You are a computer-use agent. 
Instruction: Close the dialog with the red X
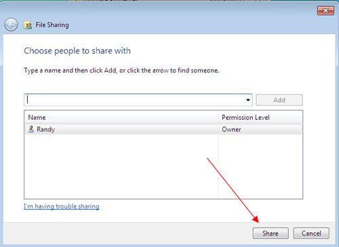click(325, 11)
